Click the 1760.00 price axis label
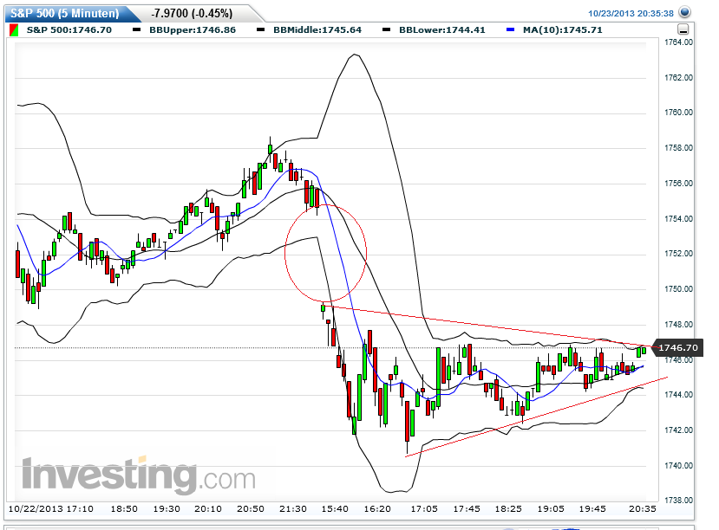 (678, 113)
